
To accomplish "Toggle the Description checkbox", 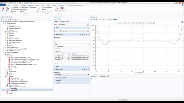I will (55, 46).
